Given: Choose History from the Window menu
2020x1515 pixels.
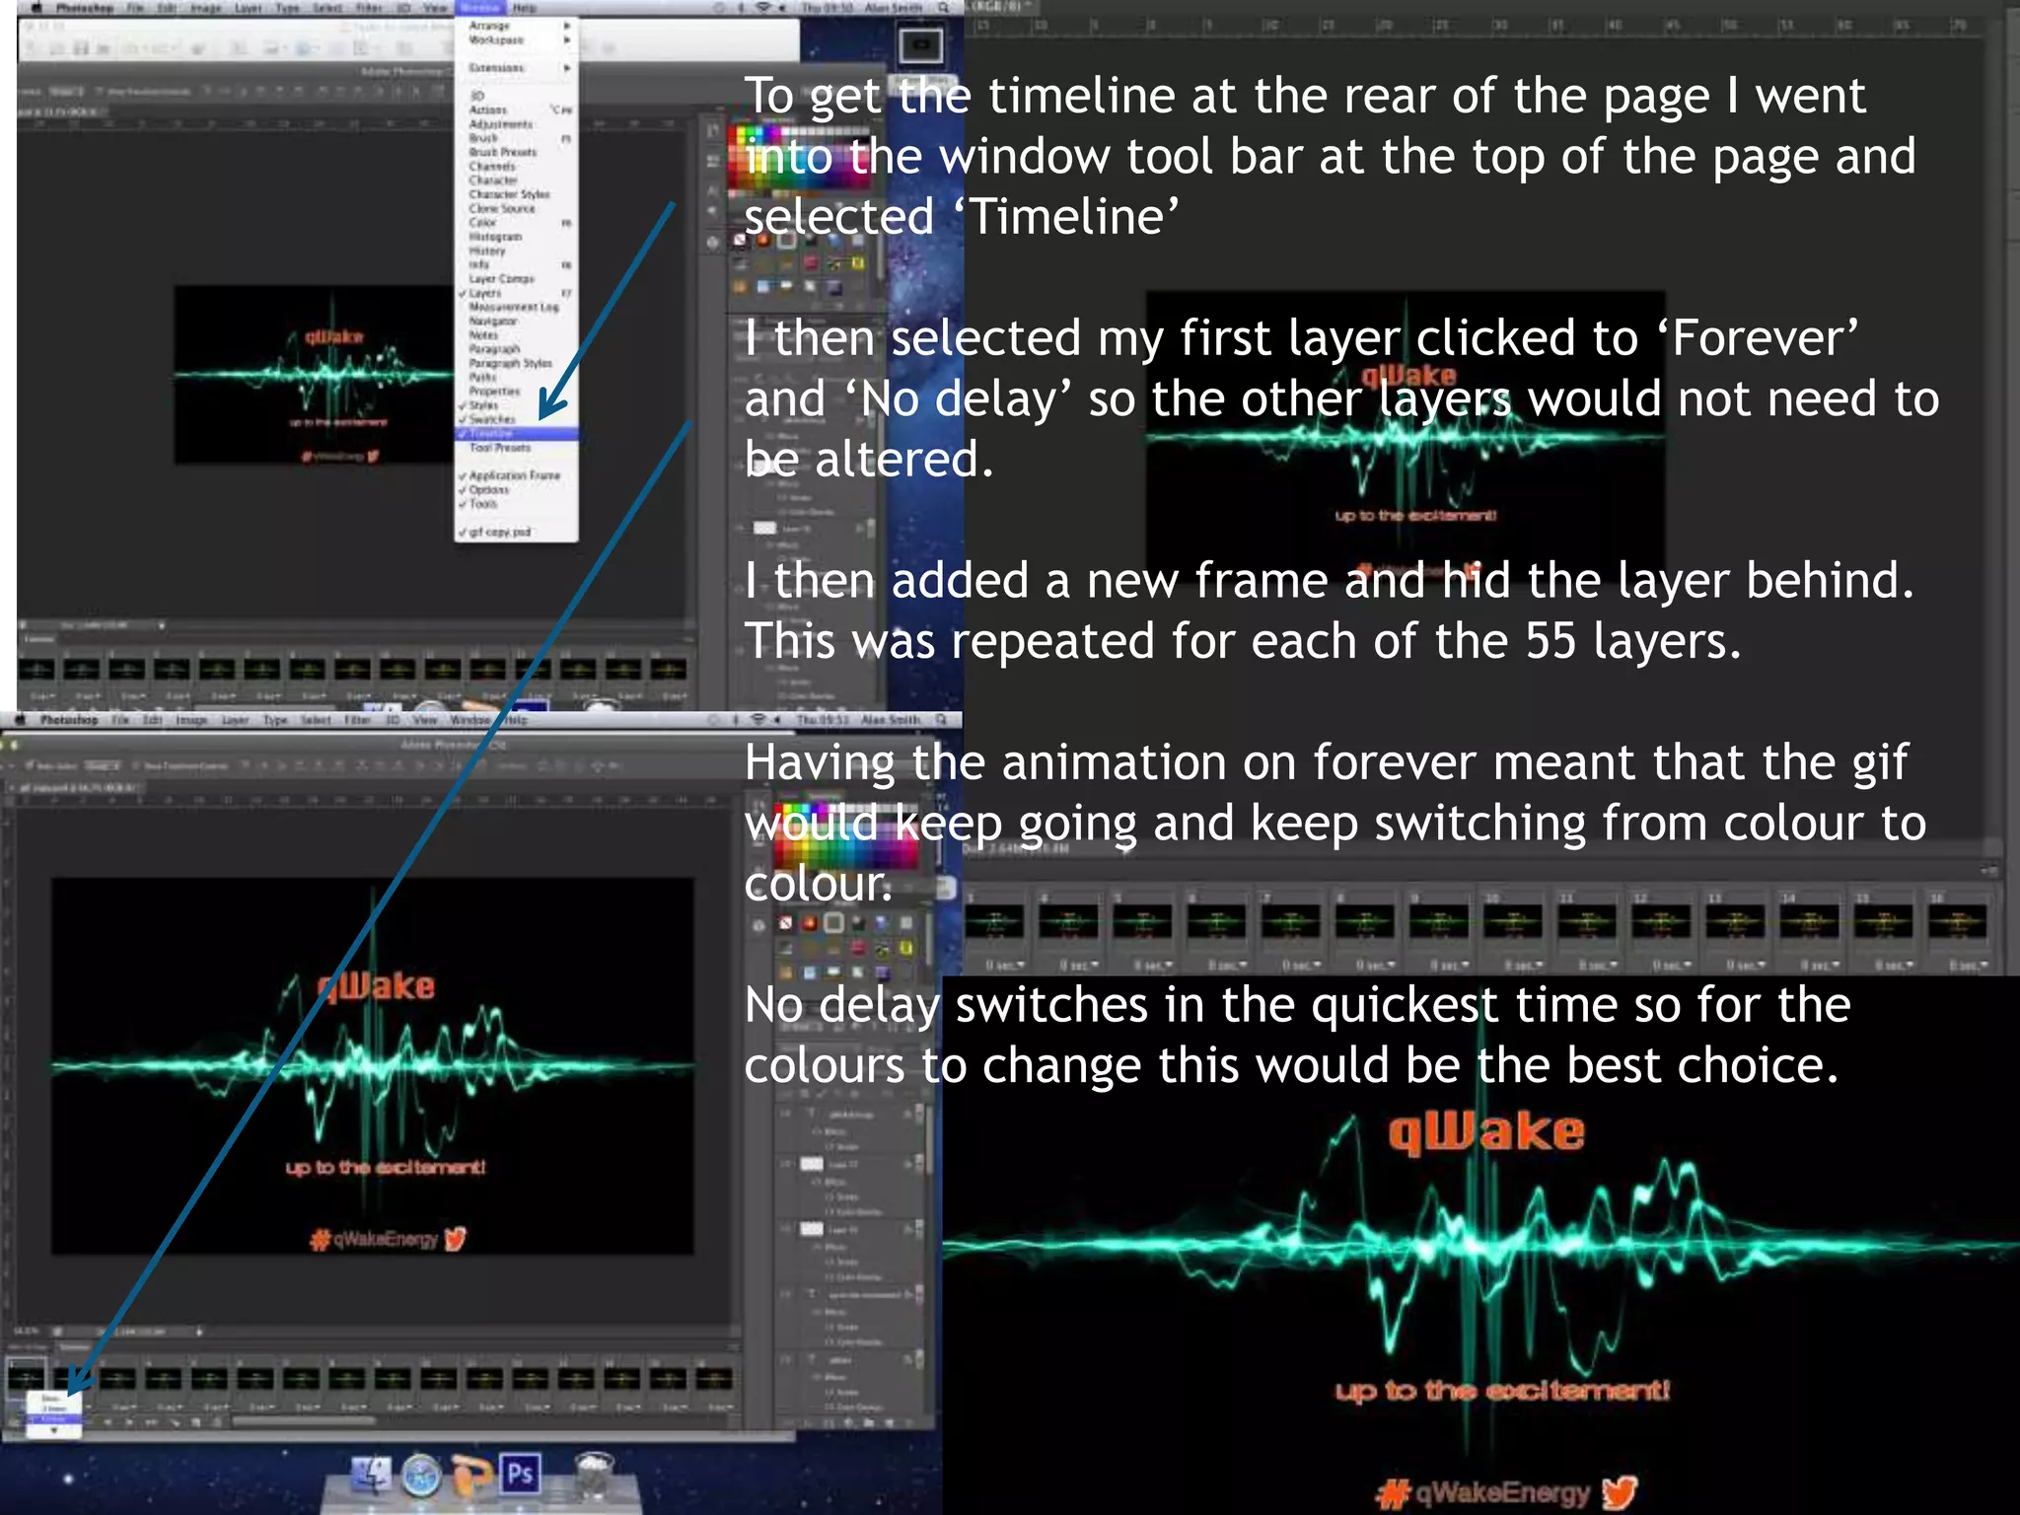Looking at the screenshot, I should tap(487, 251).
